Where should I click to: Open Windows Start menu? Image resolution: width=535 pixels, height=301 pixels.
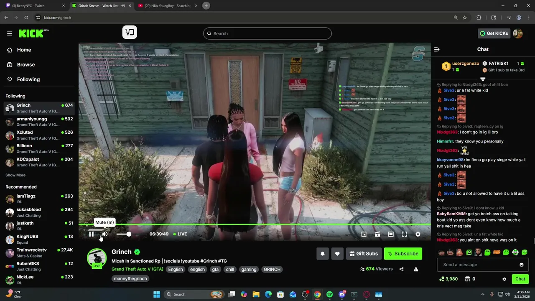pos(157,294)
